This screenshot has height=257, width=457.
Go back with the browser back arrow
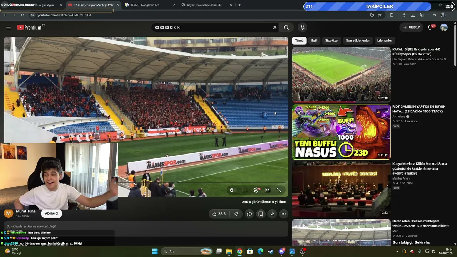[x=5, y=15]
